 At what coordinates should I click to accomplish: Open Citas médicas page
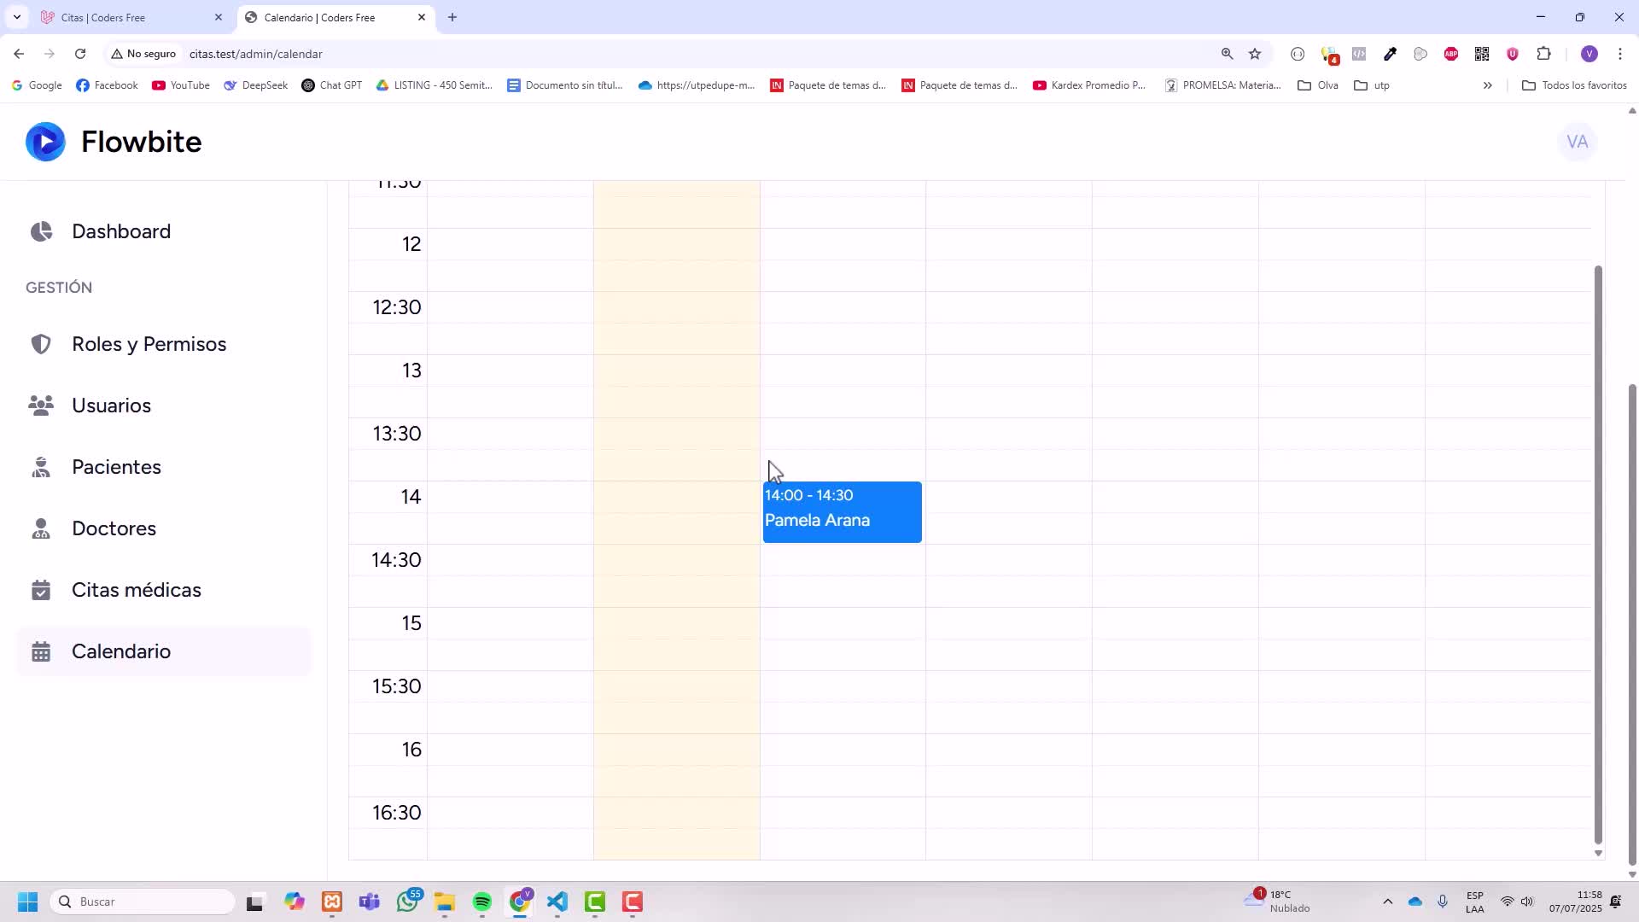pos(137,590)
